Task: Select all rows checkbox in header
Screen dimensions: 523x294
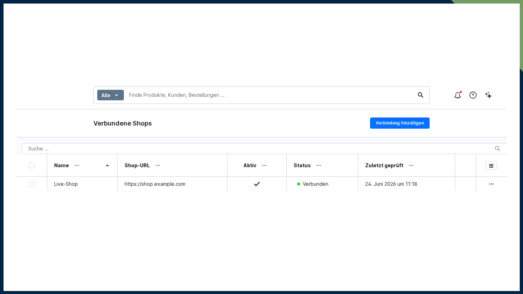Action: 32,166
